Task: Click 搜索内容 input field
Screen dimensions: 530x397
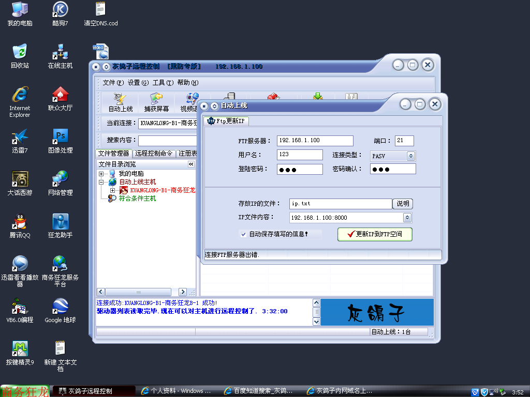Action: pyautogui.click(x=168, y=141)
